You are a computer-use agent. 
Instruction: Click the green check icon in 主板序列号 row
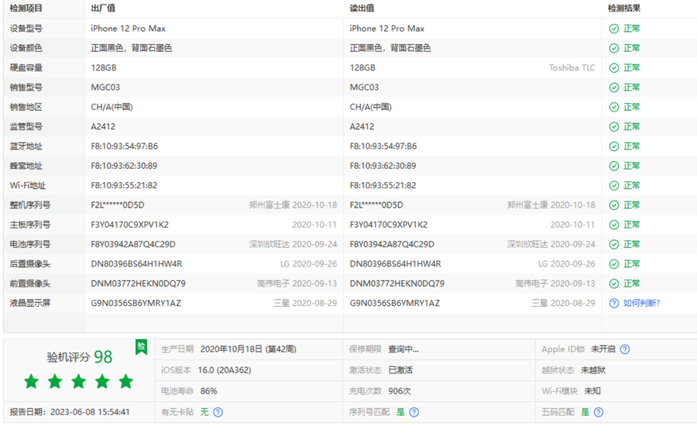[x=614, y=225]
